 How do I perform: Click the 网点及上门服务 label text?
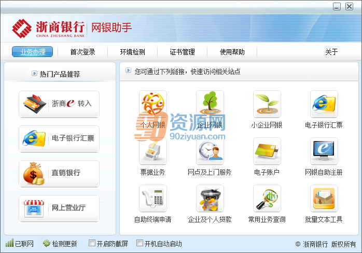coord(210,172)
